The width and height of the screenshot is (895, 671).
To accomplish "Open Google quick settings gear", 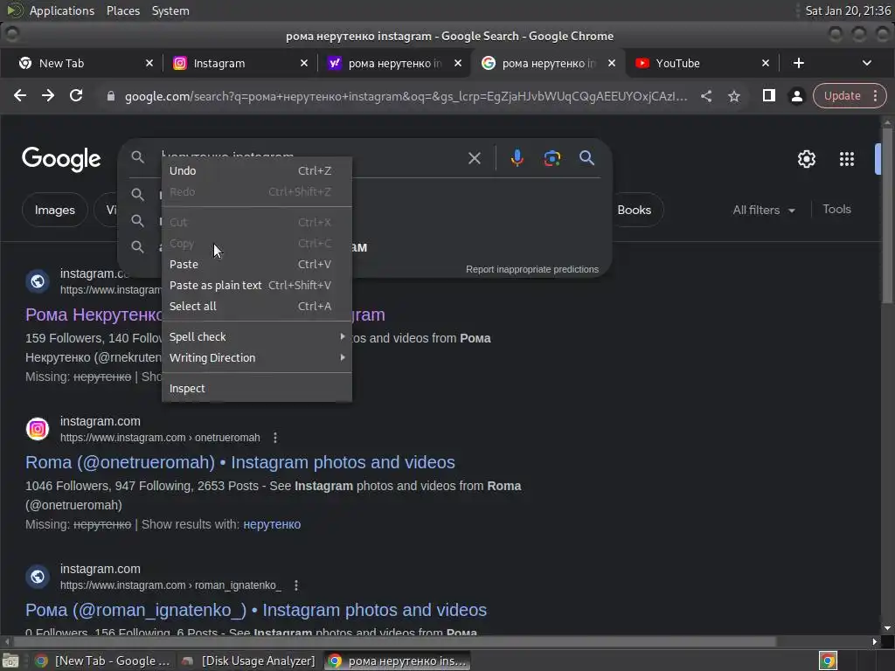I will coord(806,159).
